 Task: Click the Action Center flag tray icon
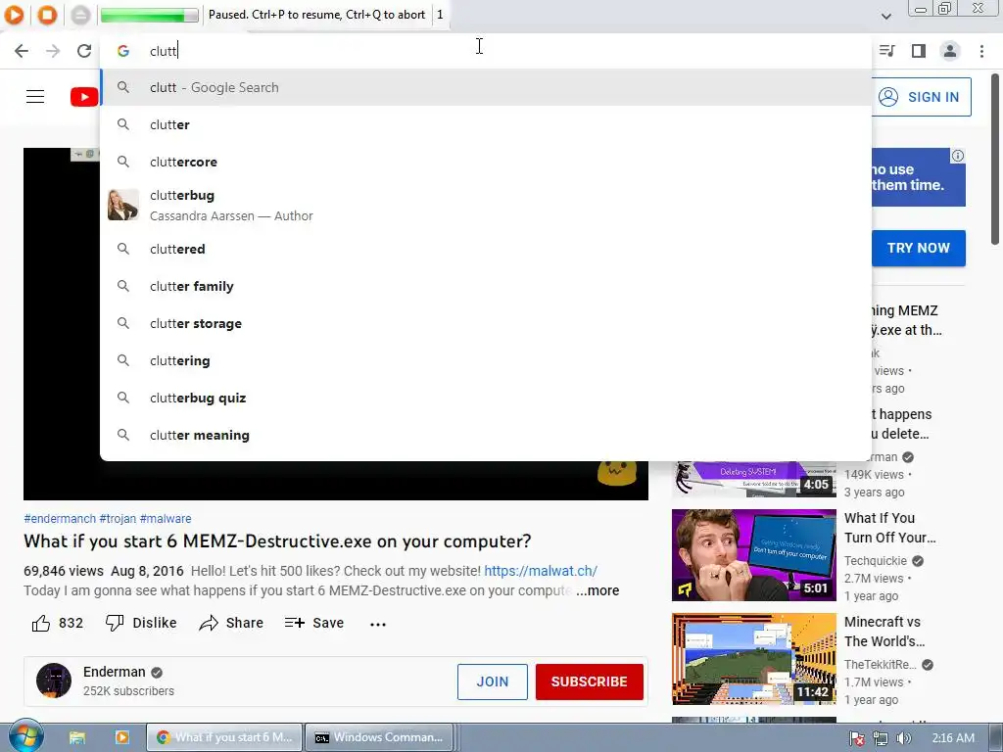pyautogui.click(x=857, y=738)
